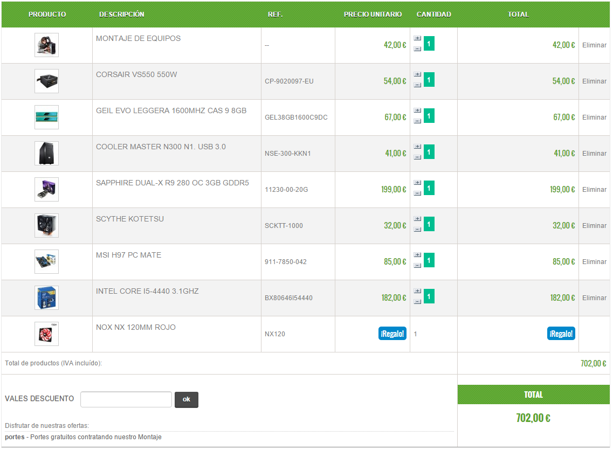Remove SCYTHE KOTETSU via Eliminar
613x450 pixels.
(594, 226)
